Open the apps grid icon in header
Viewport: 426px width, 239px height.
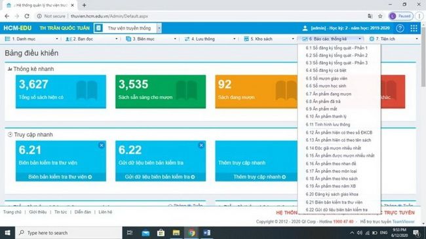[414, 28]
